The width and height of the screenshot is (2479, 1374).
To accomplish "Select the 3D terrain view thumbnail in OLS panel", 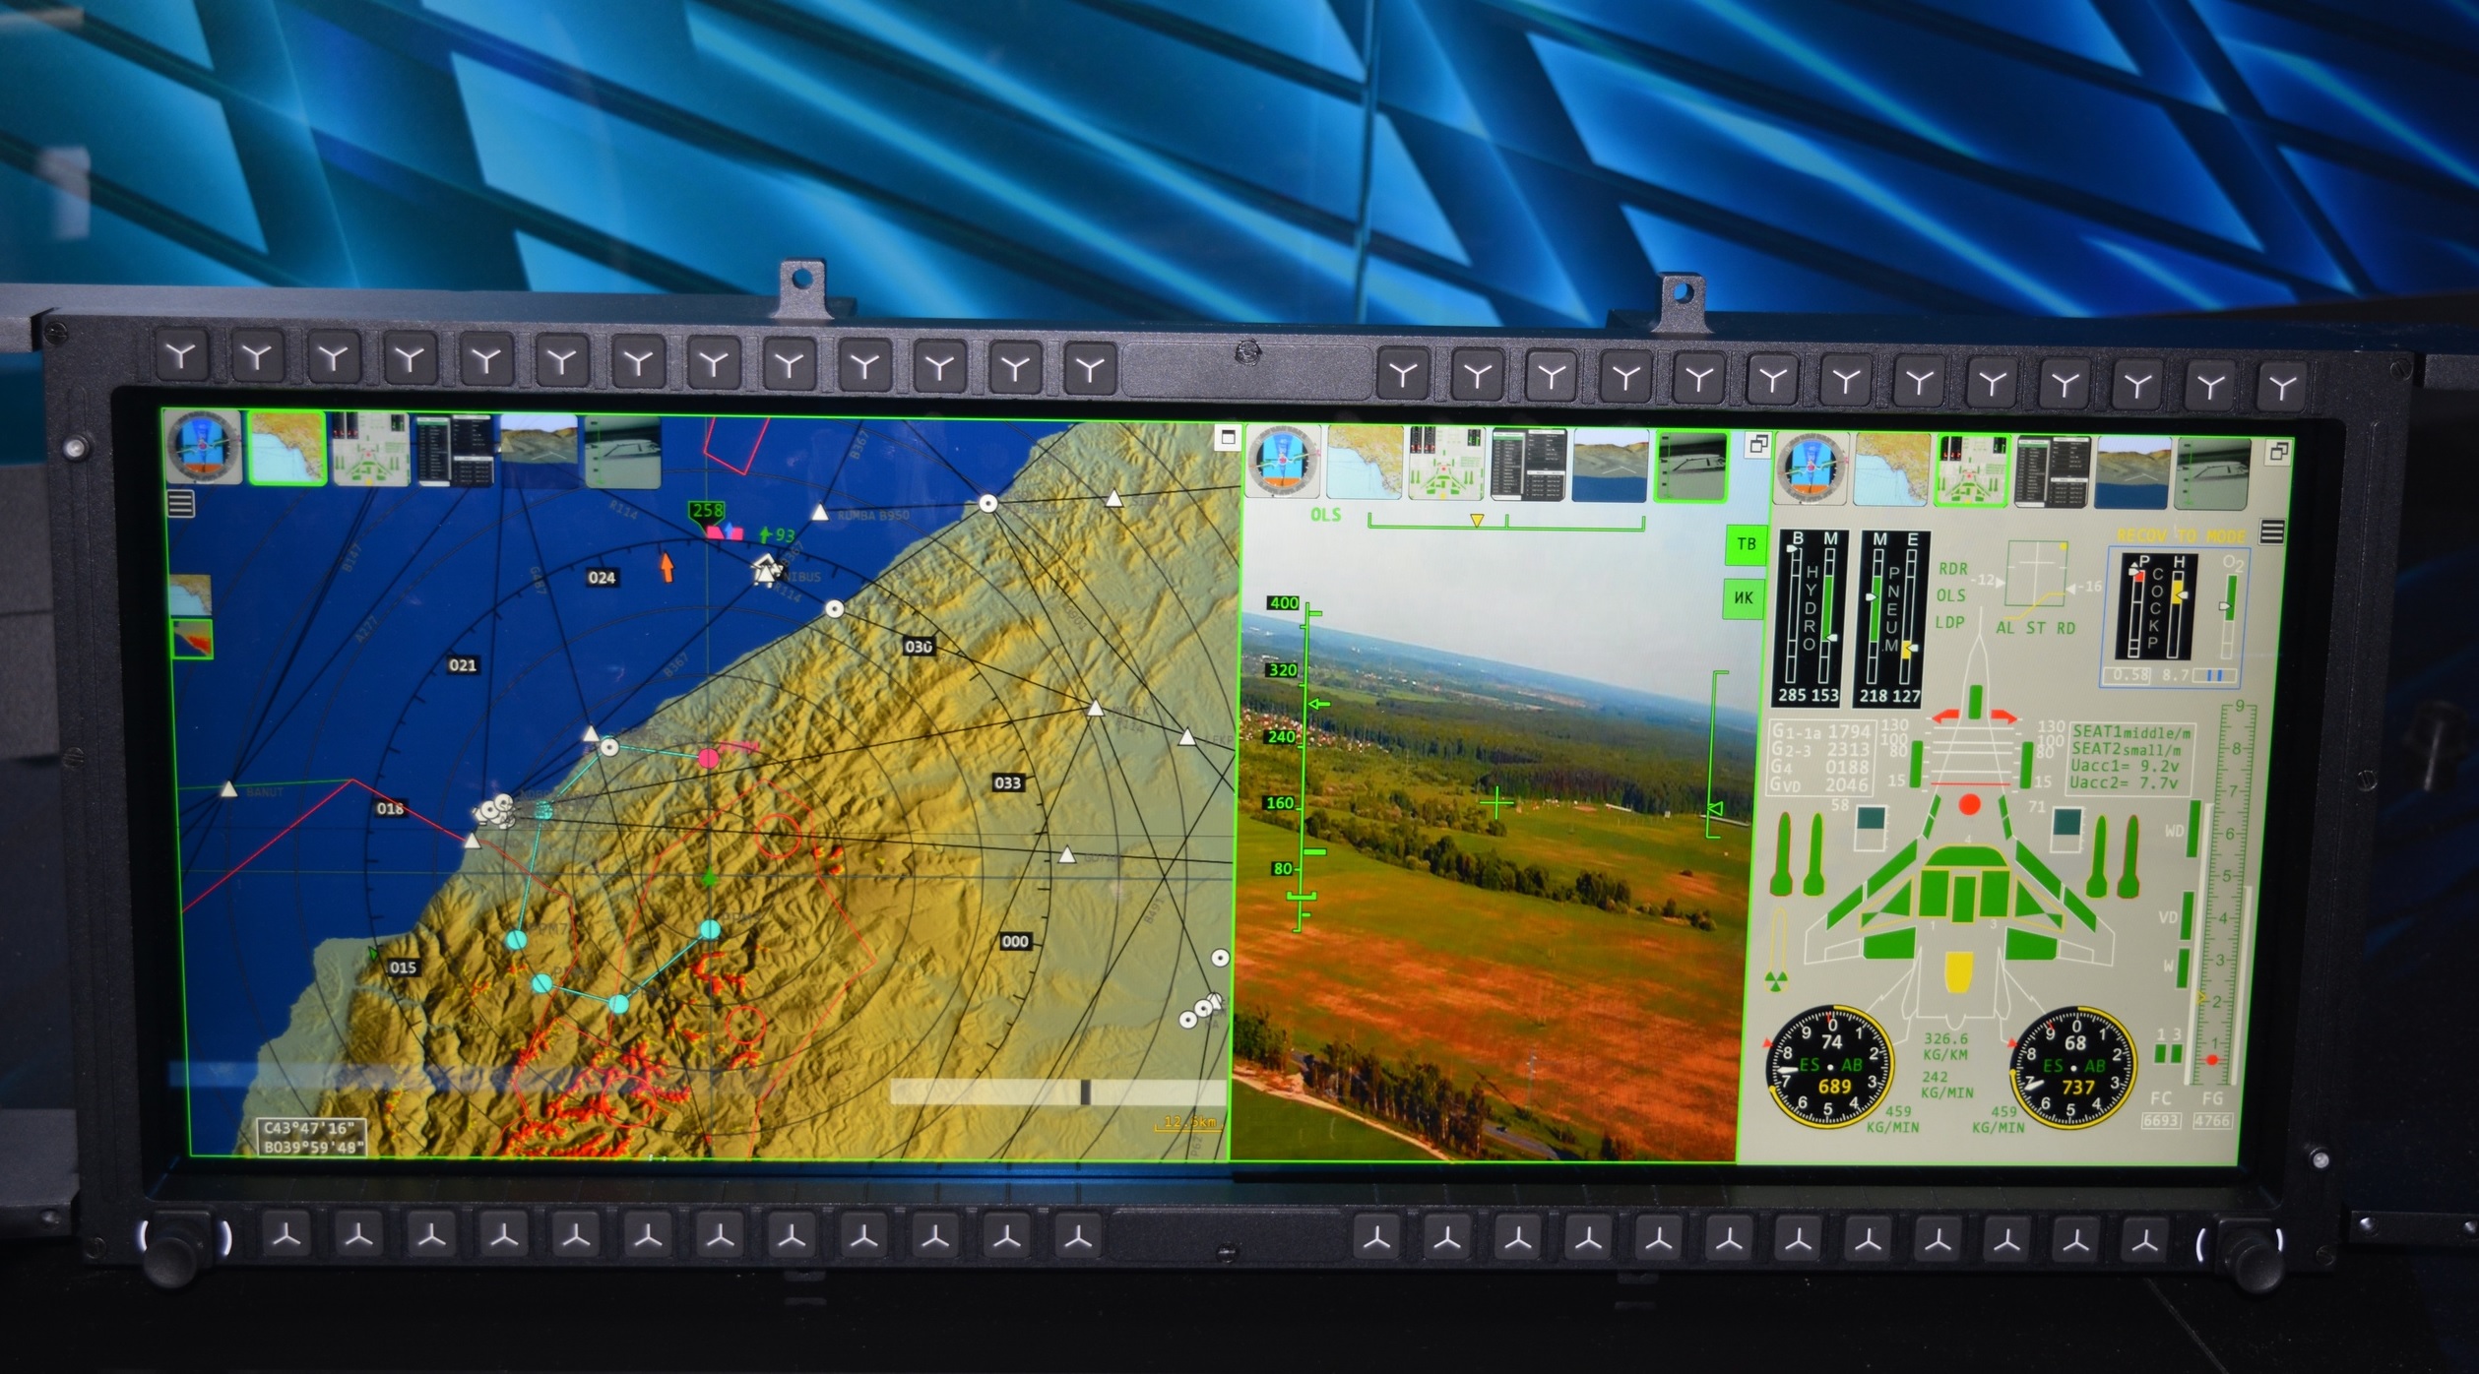I will coord(1610,466).
